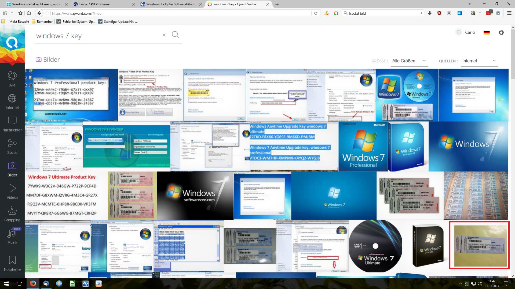Select the windows 7 key Qwant tab

point(238,4)
